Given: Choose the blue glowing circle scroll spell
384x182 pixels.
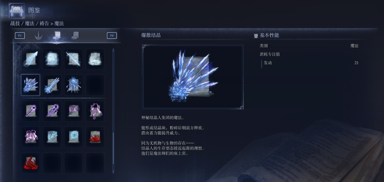Looking at the screenshot, I should (x=74, y=137).
